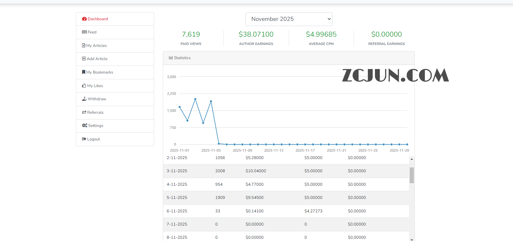Click the Logout exit icon

(84, 139)
